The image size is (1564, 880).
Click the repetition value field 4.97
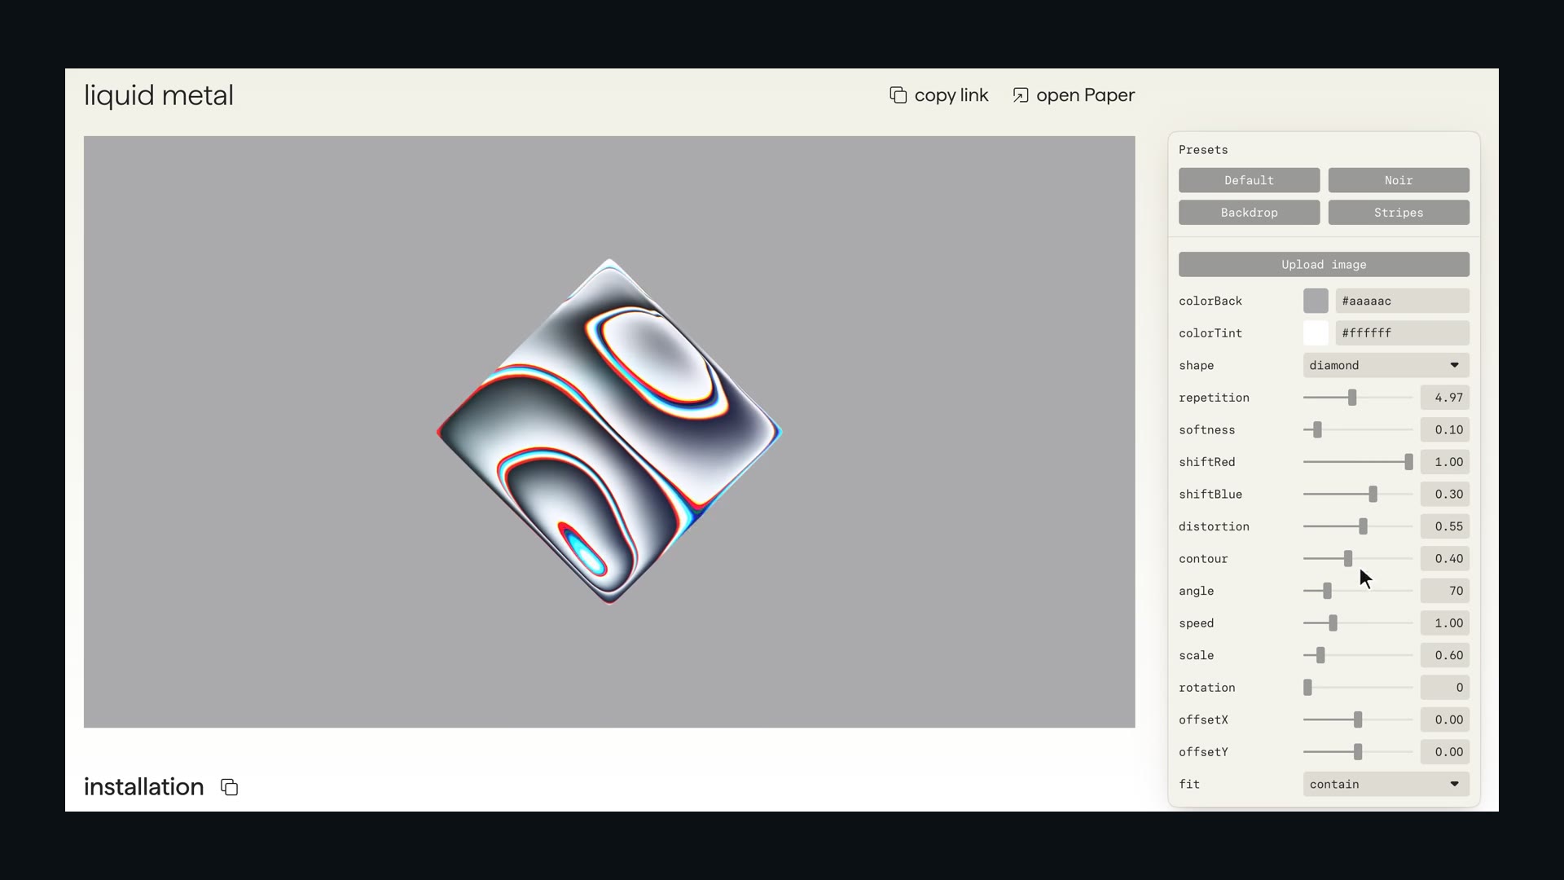coord(1444,398)
